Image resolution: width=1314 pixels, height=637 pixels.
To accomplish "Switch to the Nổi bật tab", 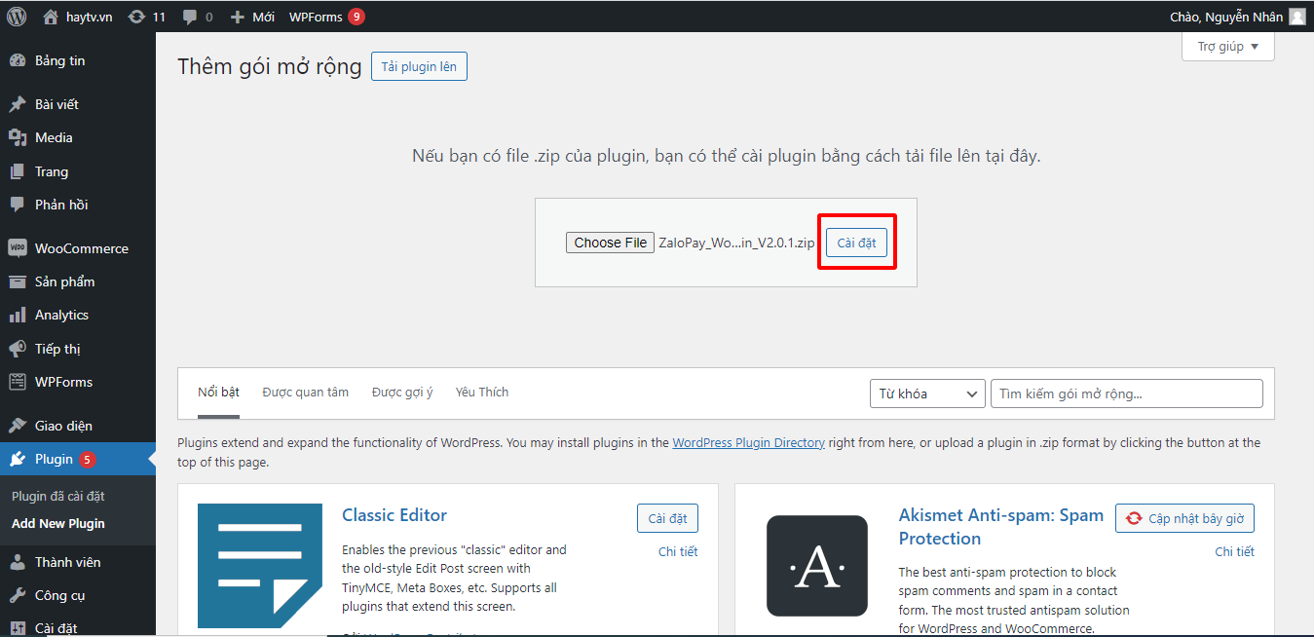I will click(218, 393).
